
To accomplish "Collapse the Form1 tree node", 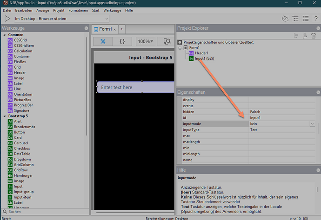I will pyautogui.click(x=180, y=48).
